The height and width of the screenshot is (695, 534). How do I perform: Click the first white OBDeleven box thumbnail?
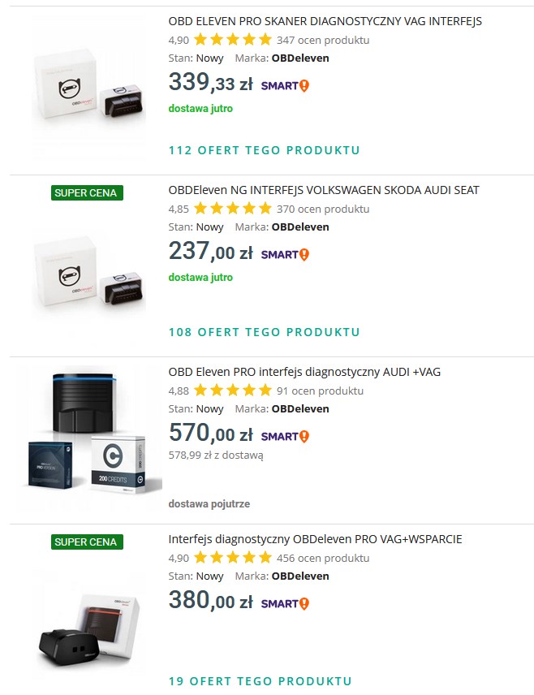89,85
